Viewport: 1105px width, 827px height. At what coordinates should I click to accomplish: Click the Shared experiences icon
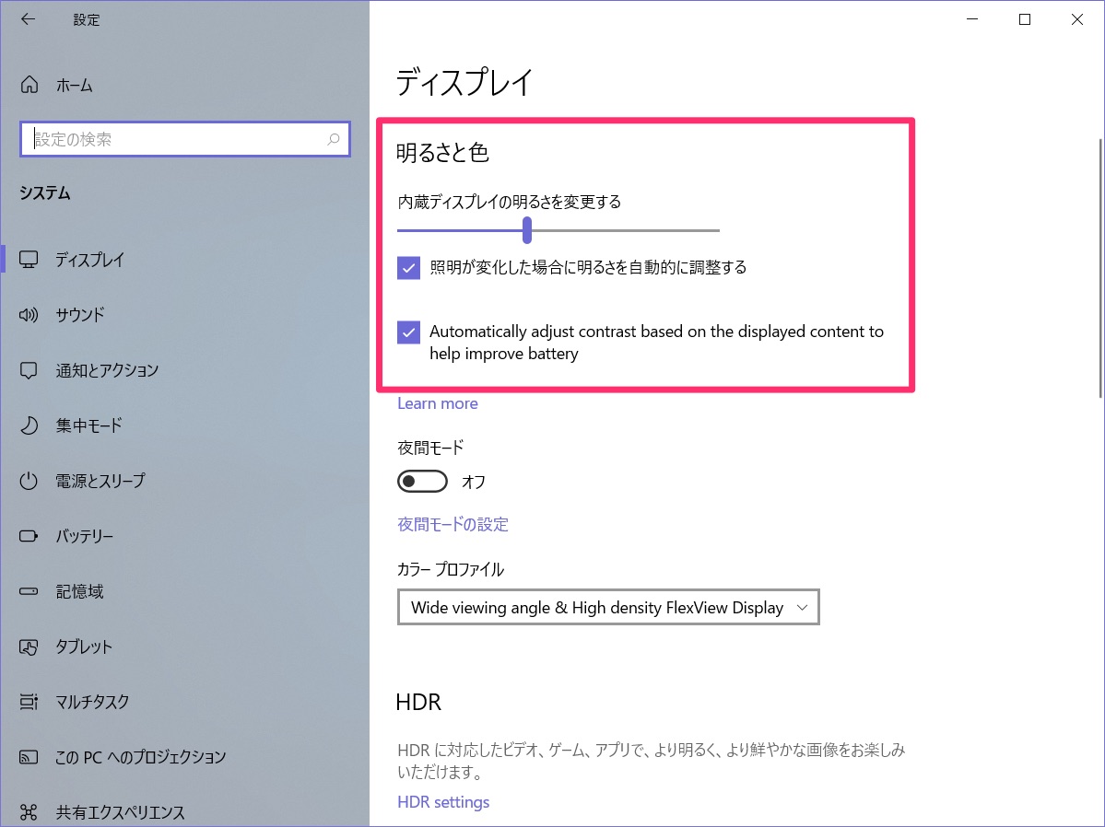coord(29,812)
